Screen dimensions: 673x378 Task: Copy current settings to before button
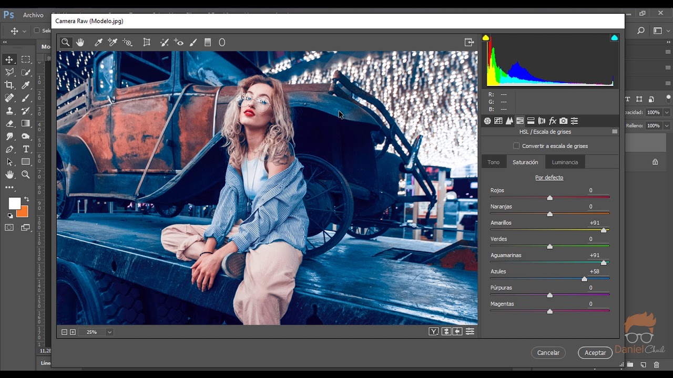coord(457,331)
